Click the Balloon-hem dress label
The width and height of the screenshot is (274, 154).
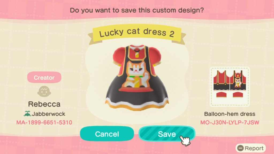coord(230,114)
